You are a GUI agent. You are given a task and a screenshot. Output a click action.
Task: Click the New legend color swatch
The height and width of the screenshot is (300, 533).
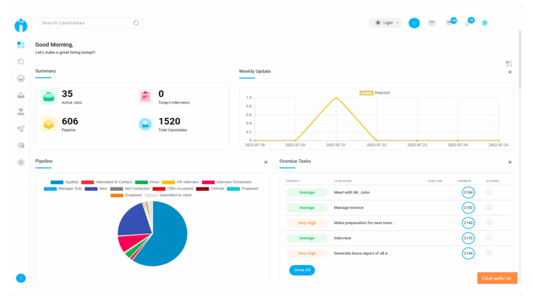91,189
